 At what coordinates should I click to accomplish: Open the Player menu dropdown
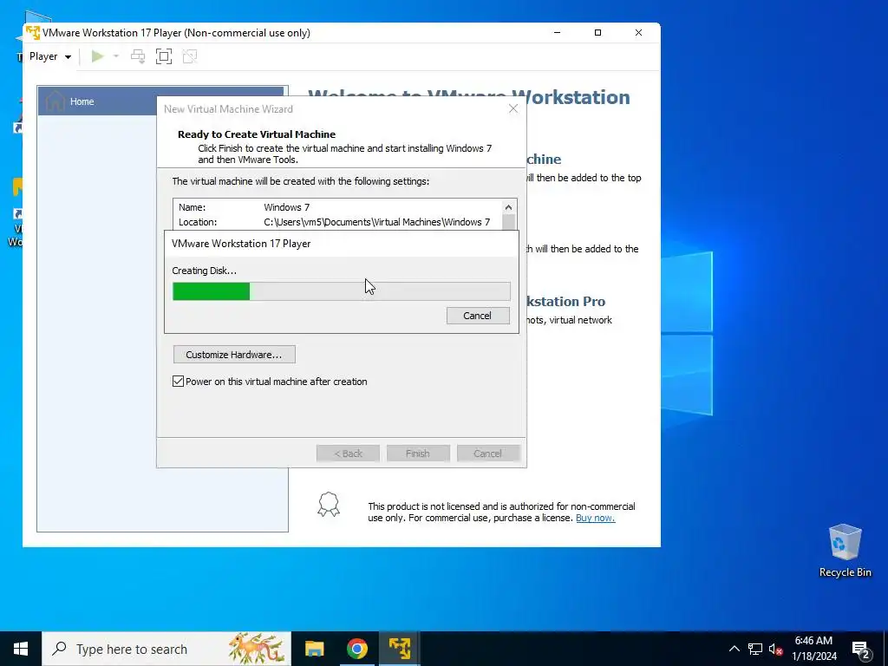[50, 56]
